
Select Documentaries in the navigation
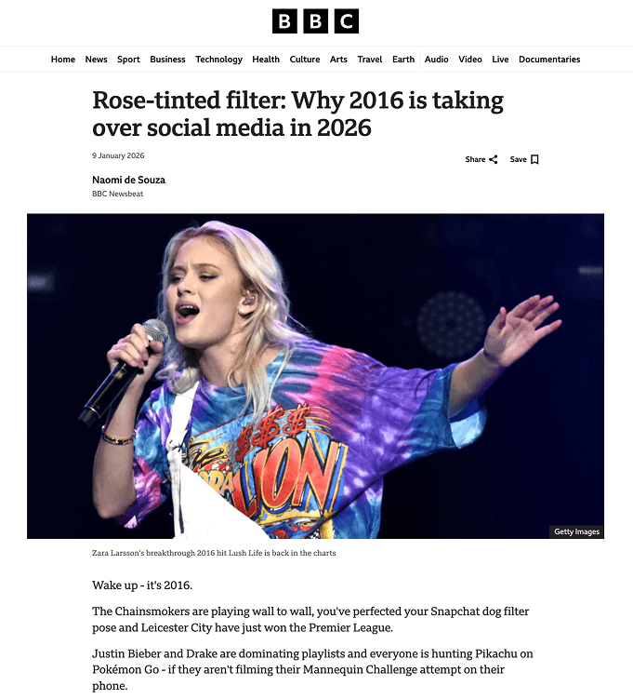click(549, 60)
